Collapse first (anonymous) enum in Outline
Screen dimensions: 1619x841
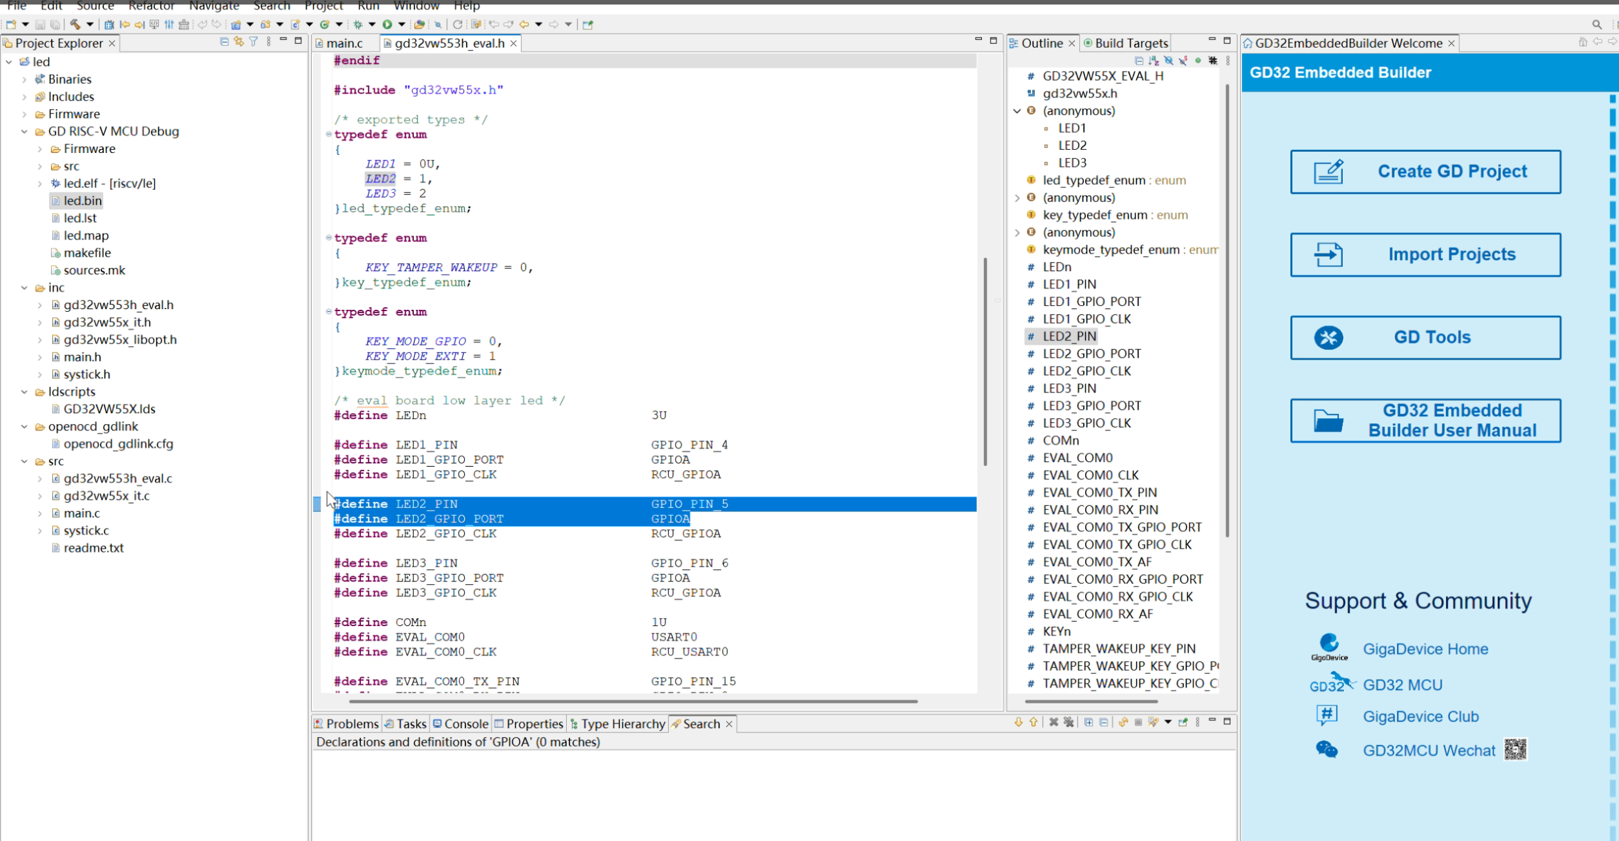1017,111
